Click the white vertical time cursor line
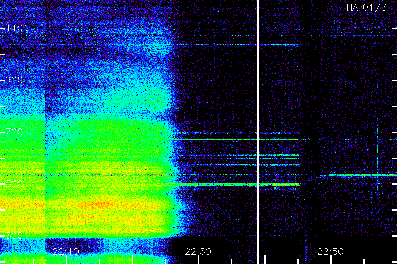This screenshot has width=397, height=264. tap(258, 132)
